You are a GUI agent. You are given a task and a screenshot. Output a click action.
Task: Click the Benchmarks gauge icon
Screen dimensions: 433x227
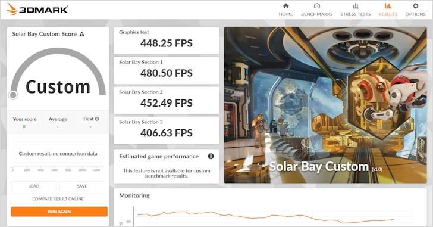point(317,6)
